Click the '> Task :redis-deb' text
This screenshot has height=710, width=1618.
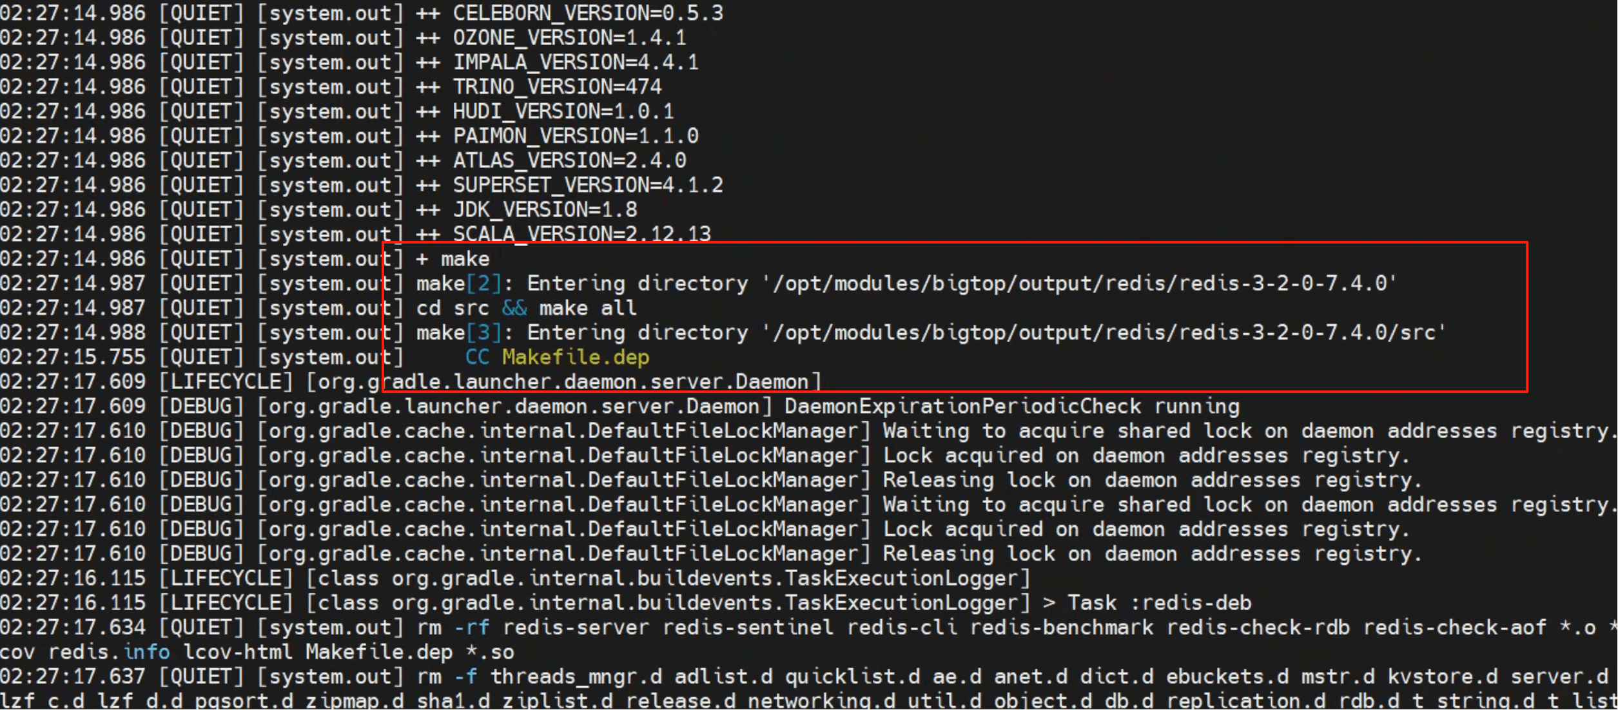(1147, 603)
